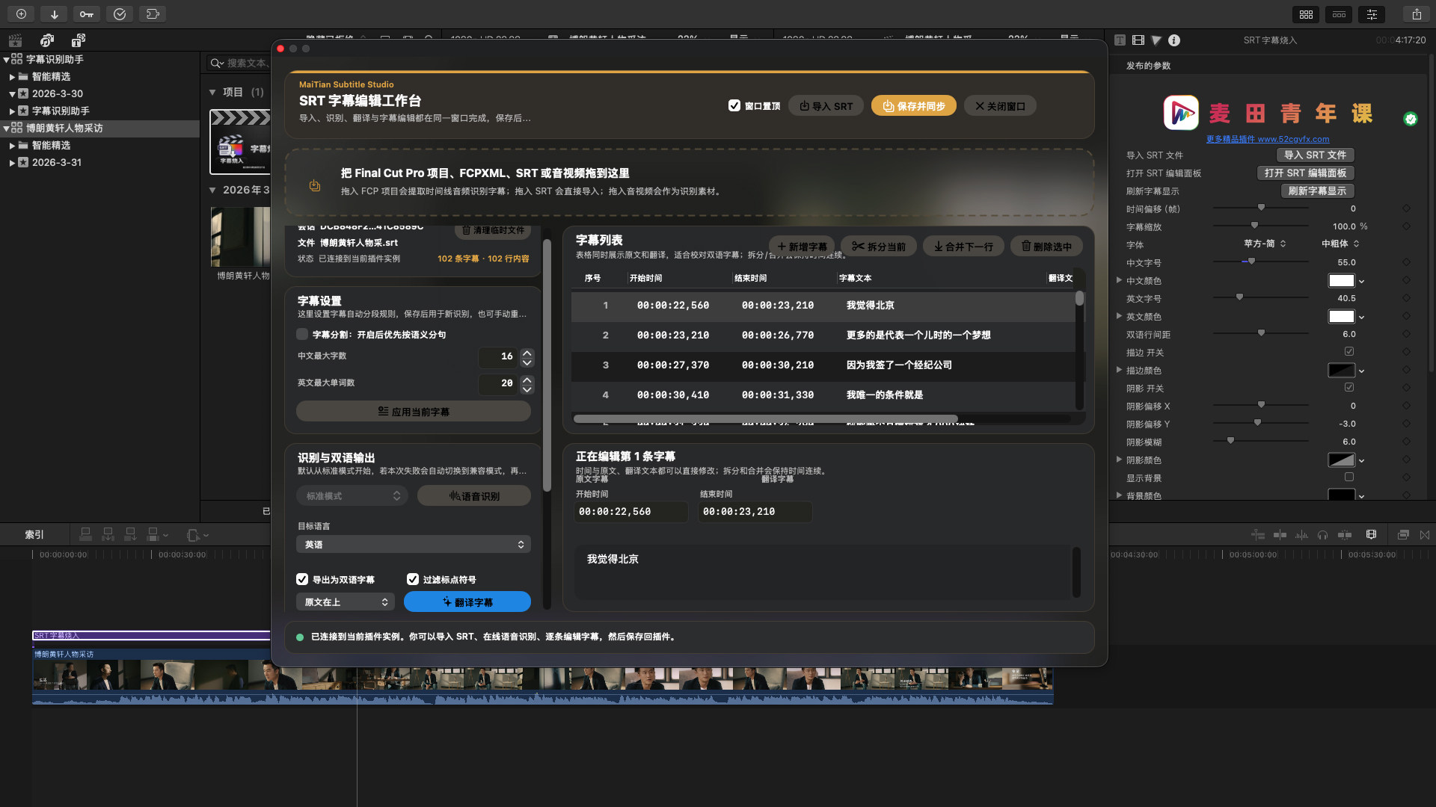Open the Video inspector filmstrip icon

[x=1138, y=40]
